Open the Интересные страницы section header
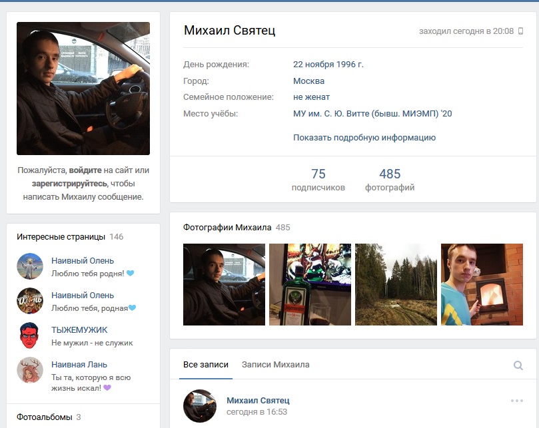Viewport: 539px width, 428px height. coord(61,237)
